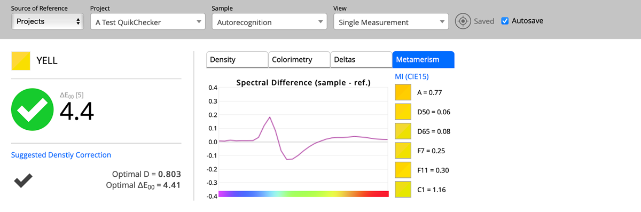Click the D65 illuminant swatch
641x212 pixels.
point(403,131)
